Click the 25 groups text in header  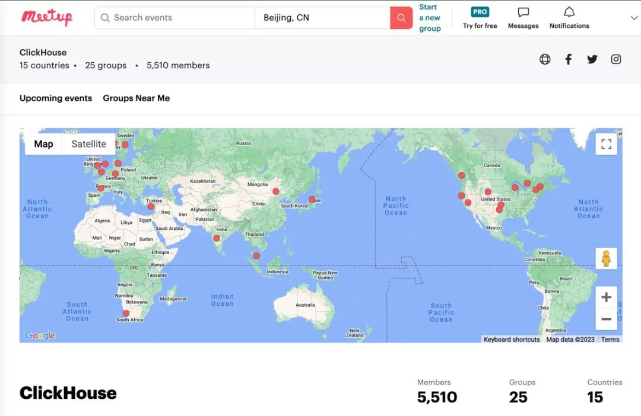click(106, 65)
